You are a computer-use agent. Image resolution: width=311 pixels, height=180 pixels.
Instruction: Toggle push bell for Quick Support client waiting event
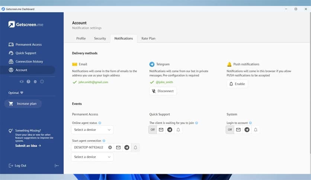(x=178, y=130)
